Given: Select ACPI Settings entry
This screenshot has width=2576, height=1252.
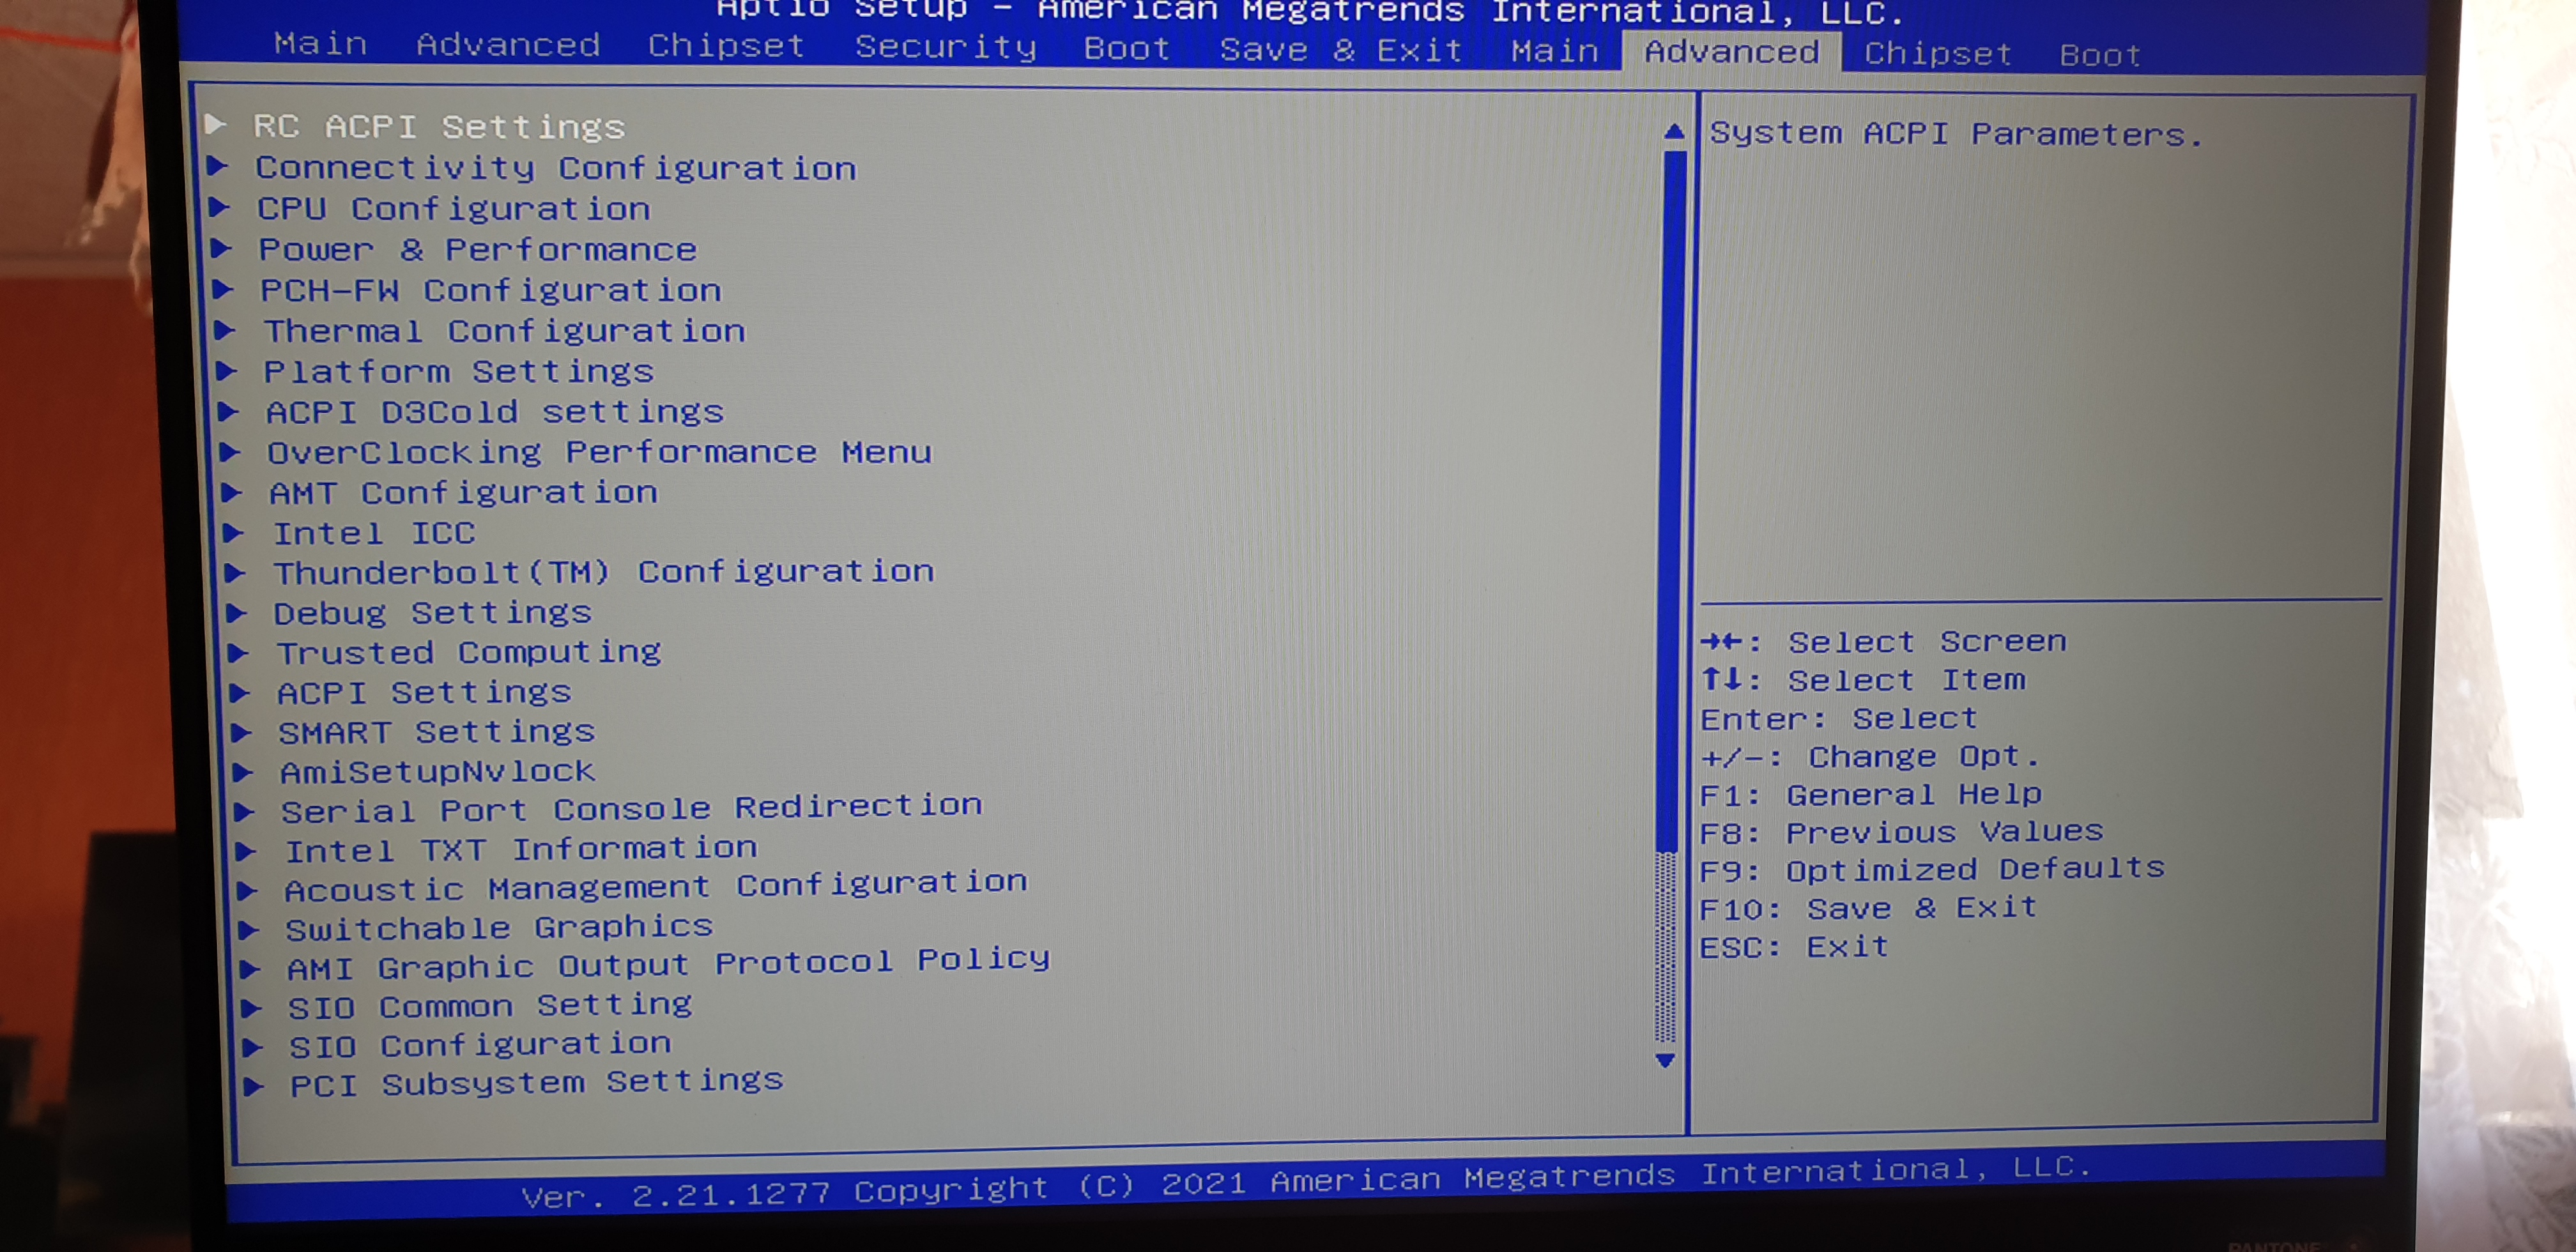Looking at the screenshot, I should [424, 692].
